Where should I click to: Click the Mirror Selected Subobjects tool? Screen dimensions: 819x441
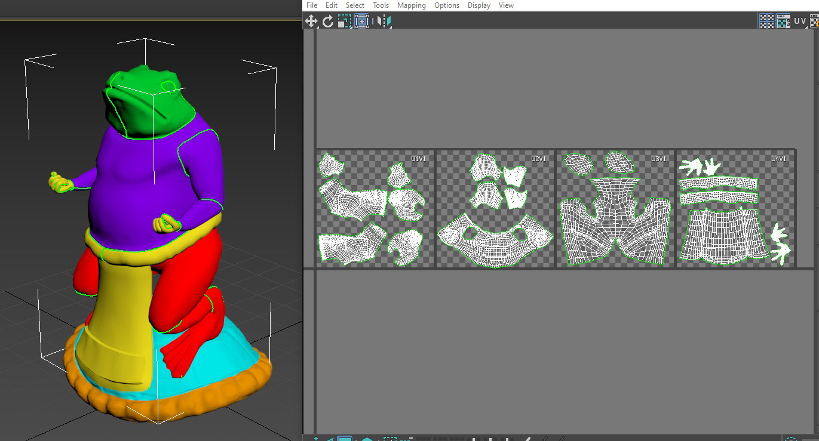point(384,21)
